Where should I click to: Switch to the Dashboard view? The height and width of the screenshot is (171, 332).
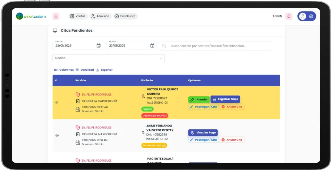pyautogui.click(x=125, y=16)
